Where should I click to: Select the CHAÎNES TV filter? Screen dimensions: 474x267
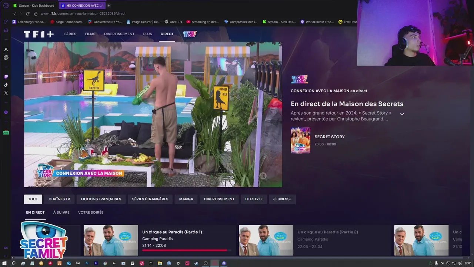click(x=59, y=199)
